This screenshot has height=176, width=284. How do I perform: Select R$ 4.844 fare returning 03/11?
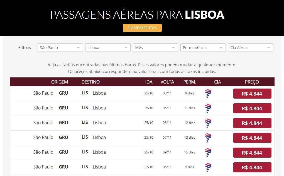tap(252, 94)
